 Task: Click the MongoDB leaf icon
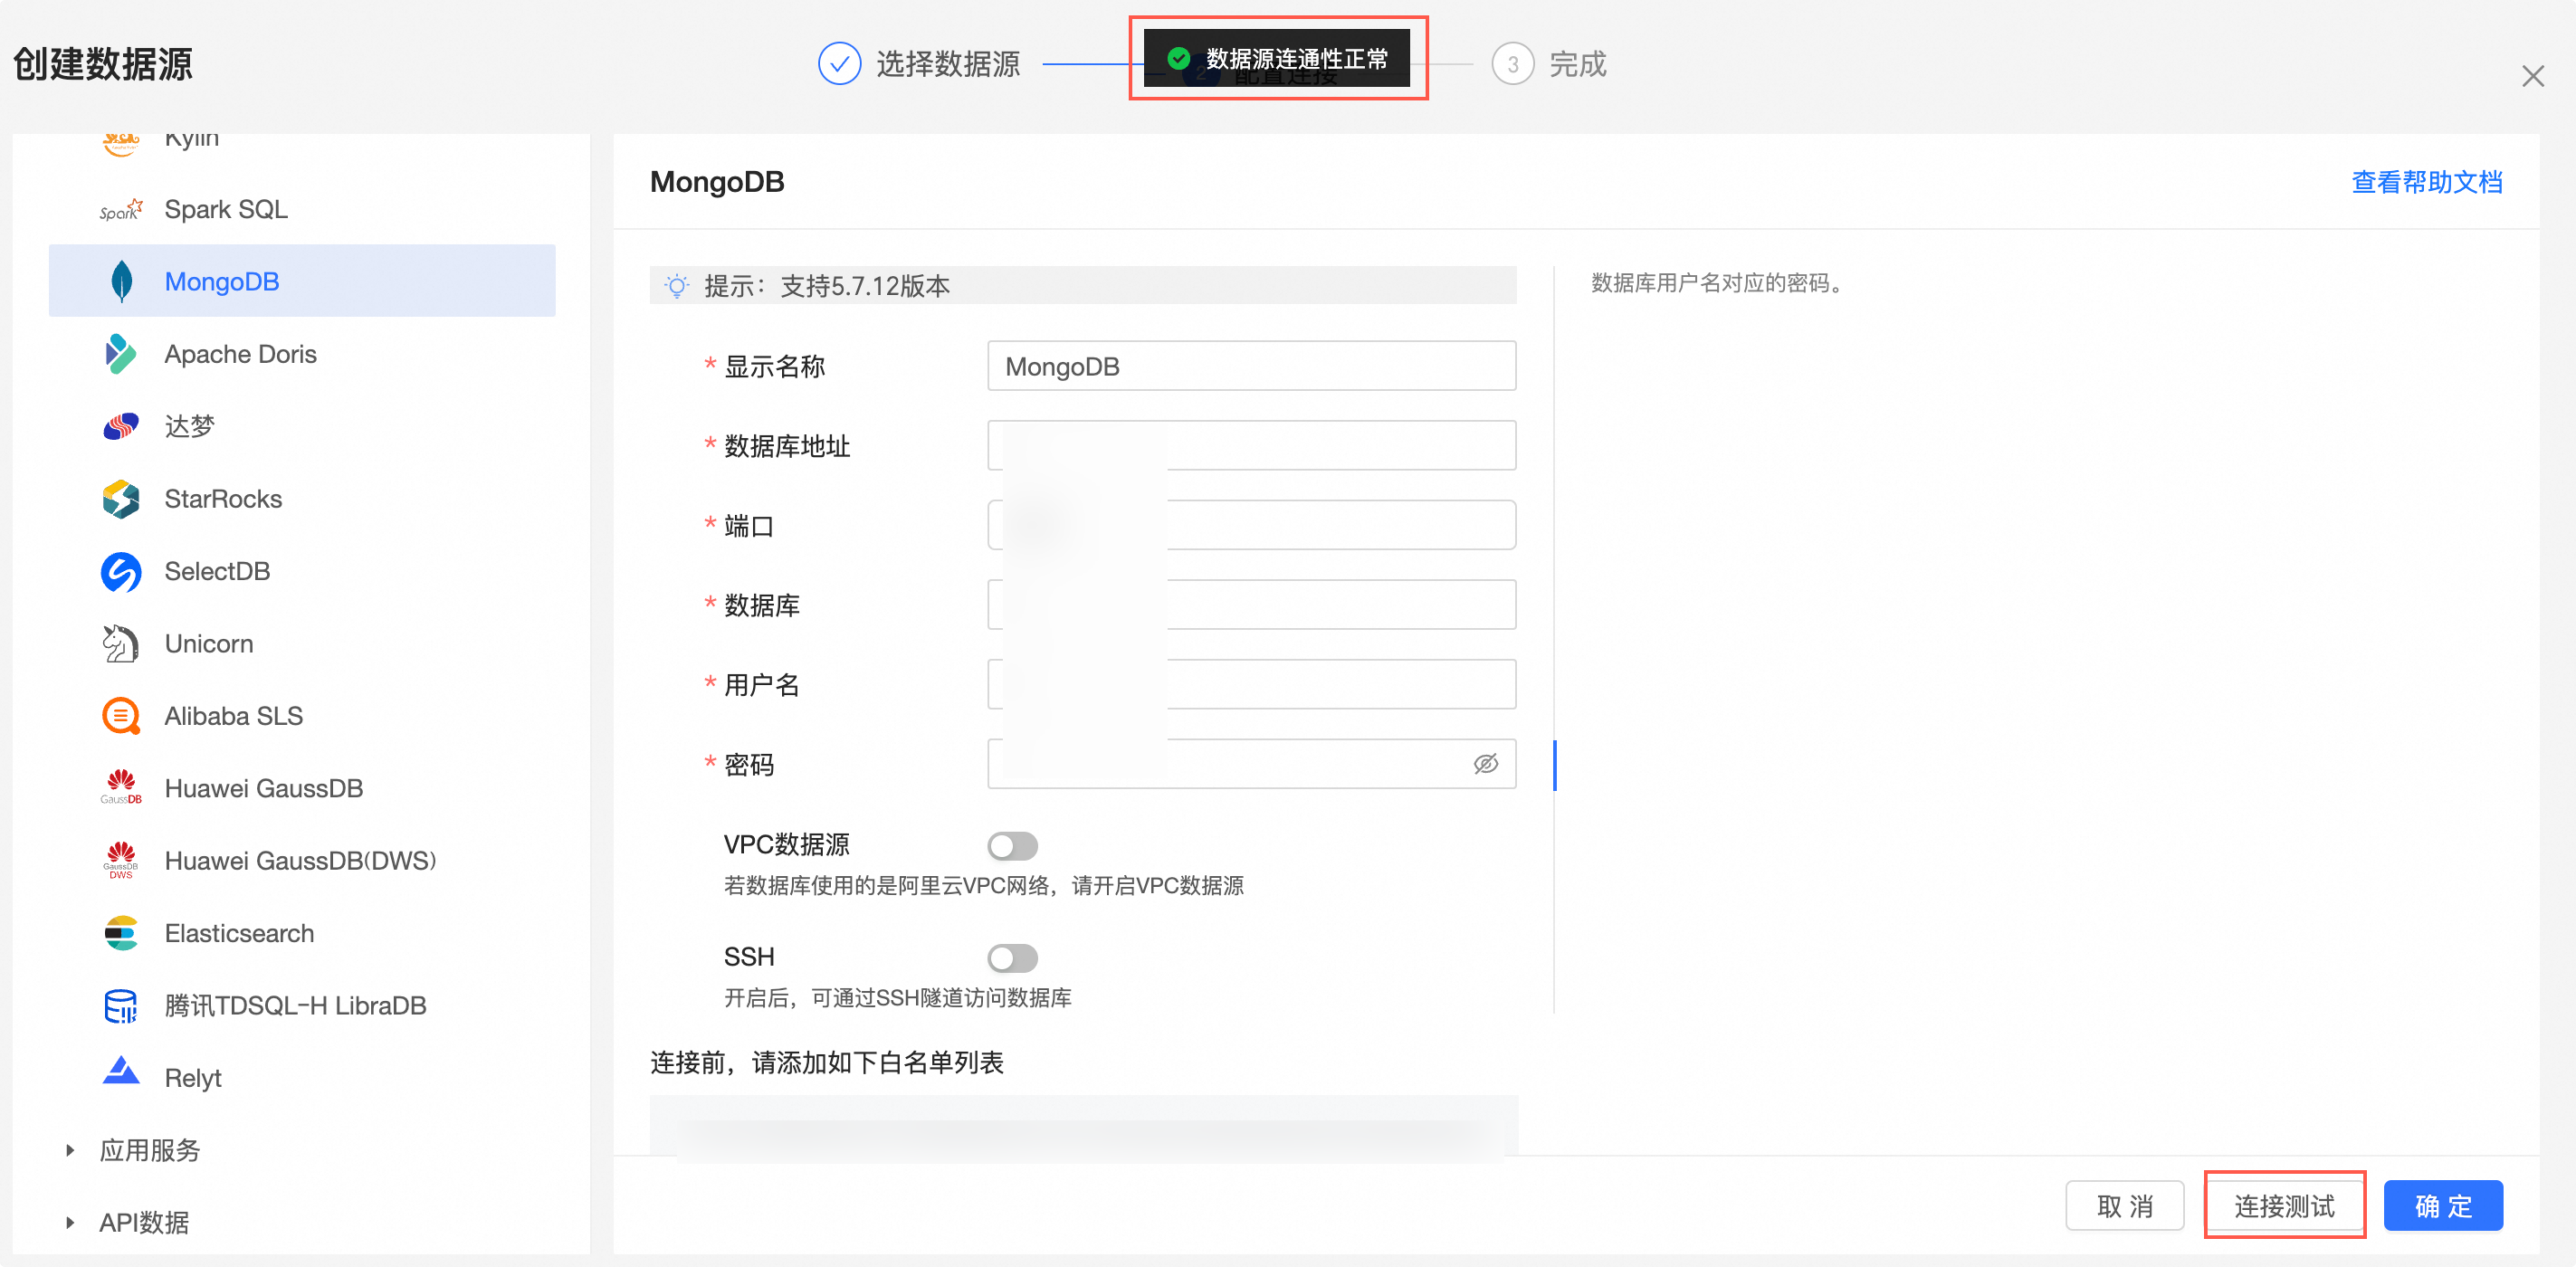coord(121,282)
